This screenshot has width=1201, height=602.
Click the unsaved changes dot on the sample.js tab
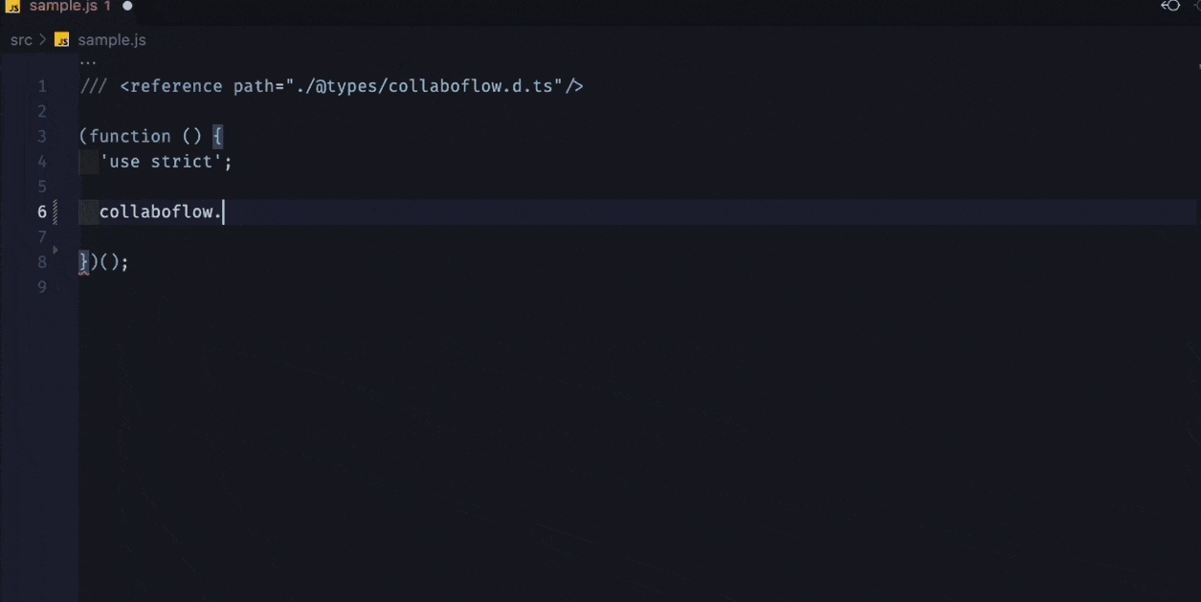click(x=127, y=7)
